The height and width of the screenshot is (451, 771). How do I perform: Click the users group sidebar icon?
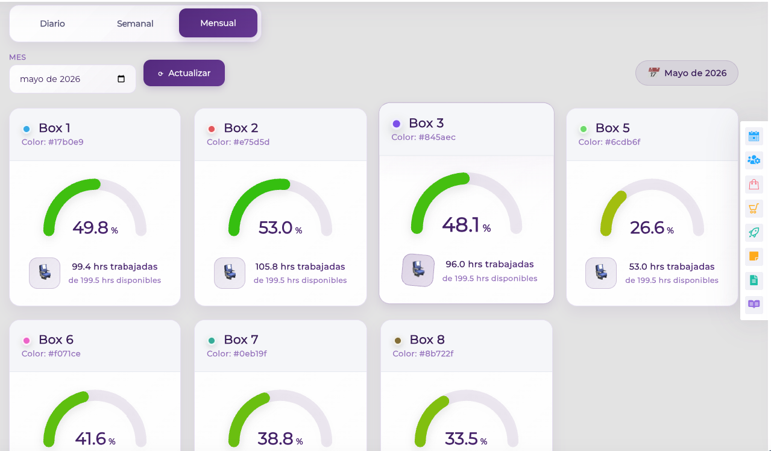(754, 160)
